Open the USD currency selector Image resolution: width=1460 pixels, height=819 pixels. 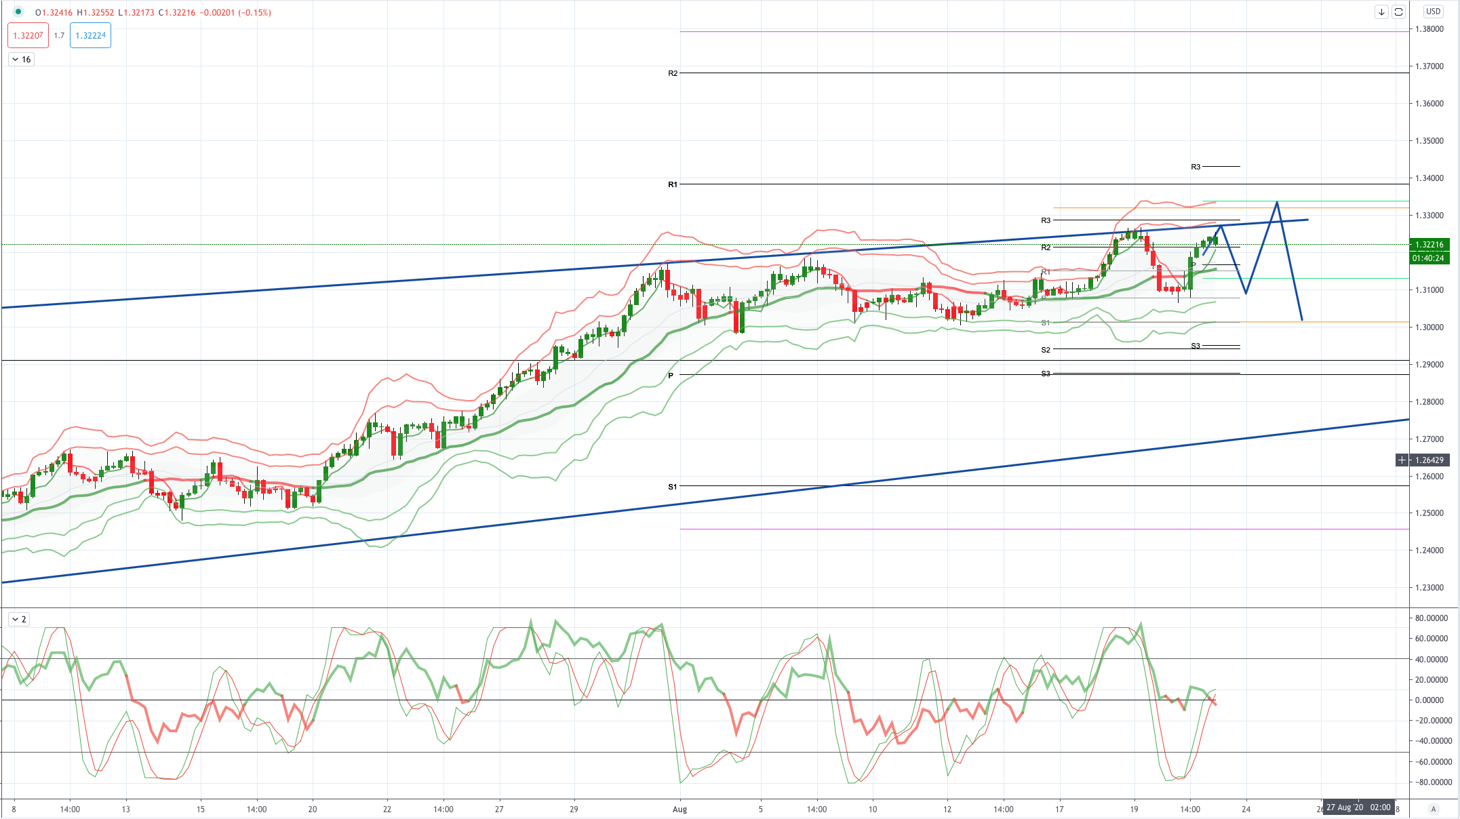(1433, 12)
